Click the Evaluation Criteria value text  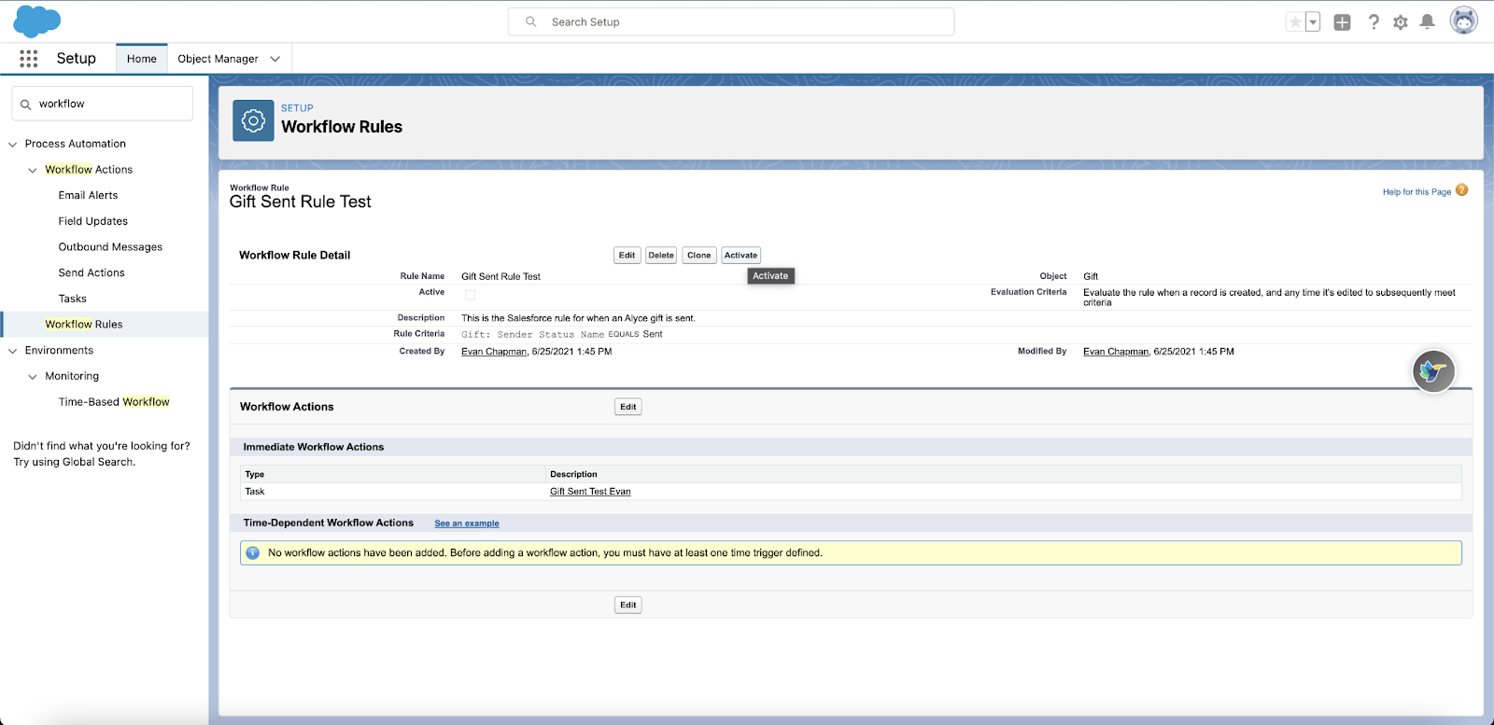point(1269,298)
